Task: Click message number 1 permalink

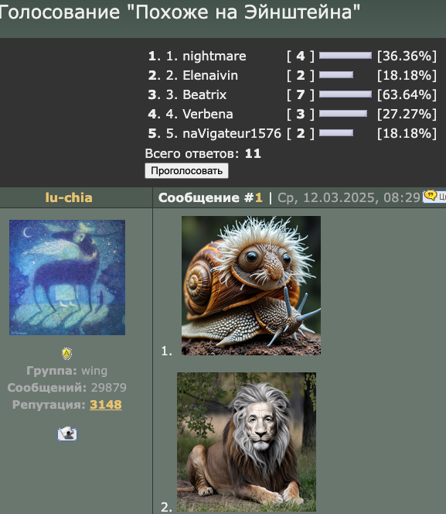Action: point(259,197)
